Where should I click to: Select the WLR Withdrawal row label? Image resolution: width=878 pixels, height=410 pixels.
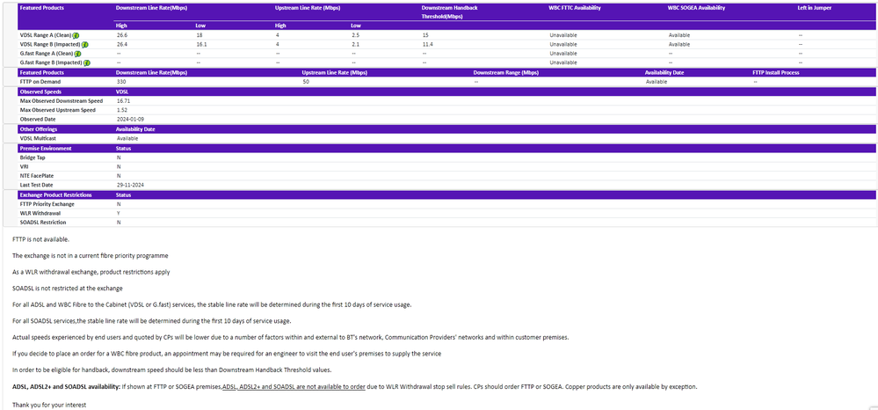[42, 213]
